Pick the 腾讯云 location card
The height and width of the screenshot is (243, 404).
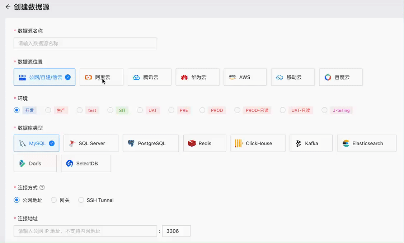tap(150, 77)
